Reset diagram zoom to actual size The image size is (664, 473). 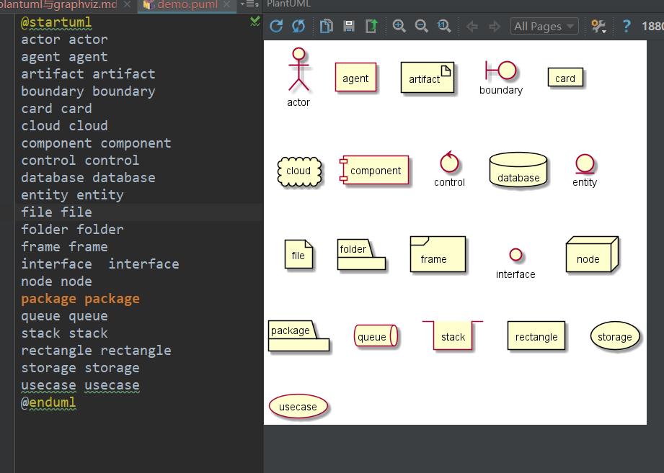tap(444, 27)
